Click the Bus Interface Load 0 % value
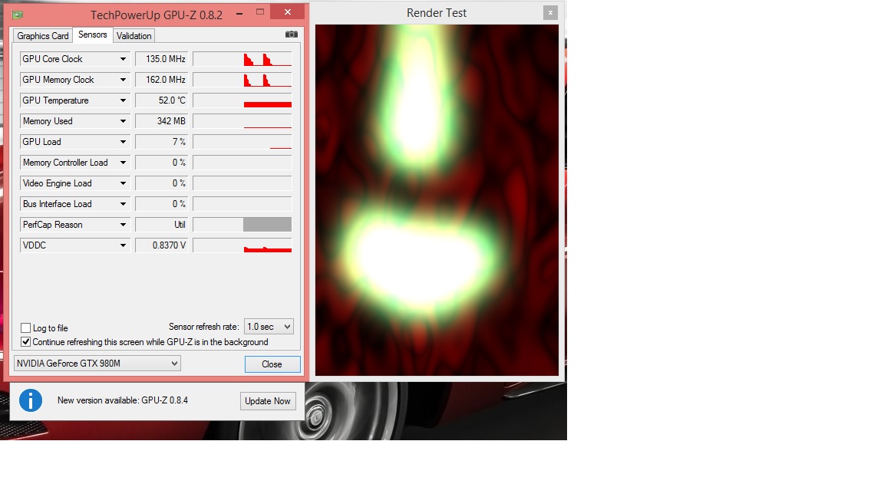 (161, 204)
